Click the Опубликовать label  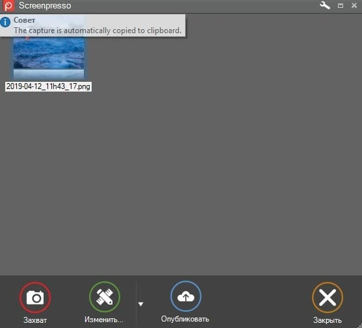pos(185,319)
